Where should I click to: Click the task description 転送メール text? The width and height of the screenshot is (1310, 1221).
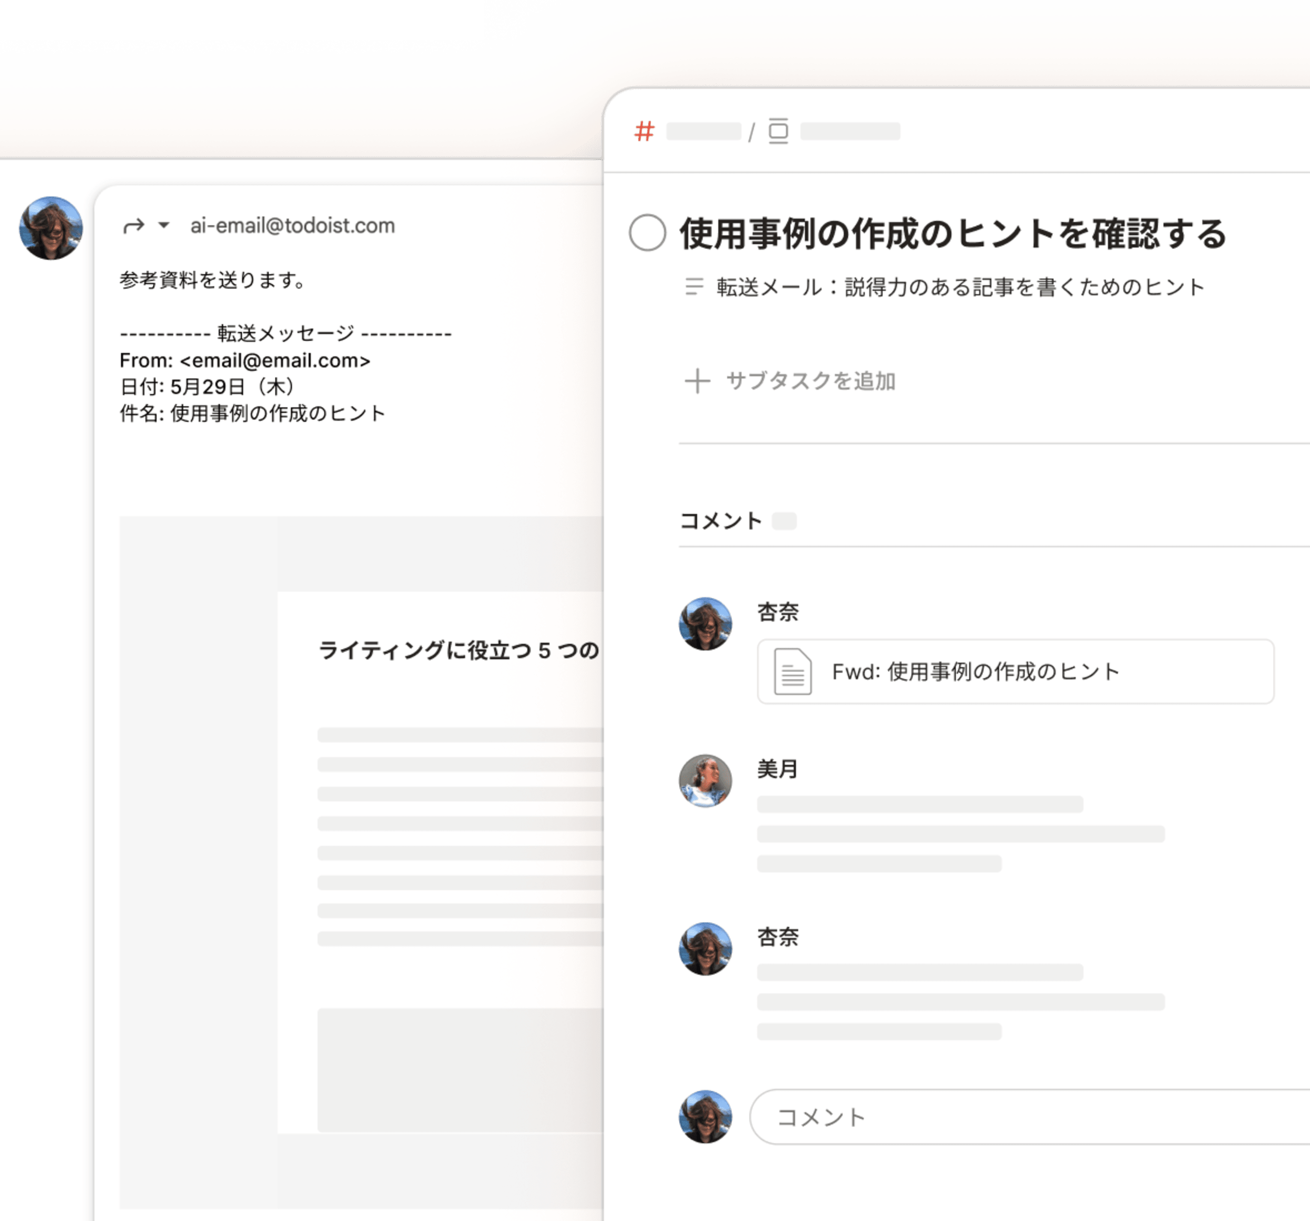960,288
